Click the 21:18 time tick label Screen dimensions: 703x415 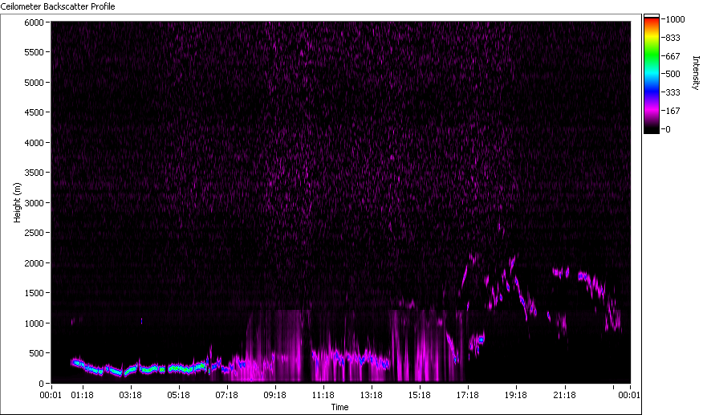(564, 395)
